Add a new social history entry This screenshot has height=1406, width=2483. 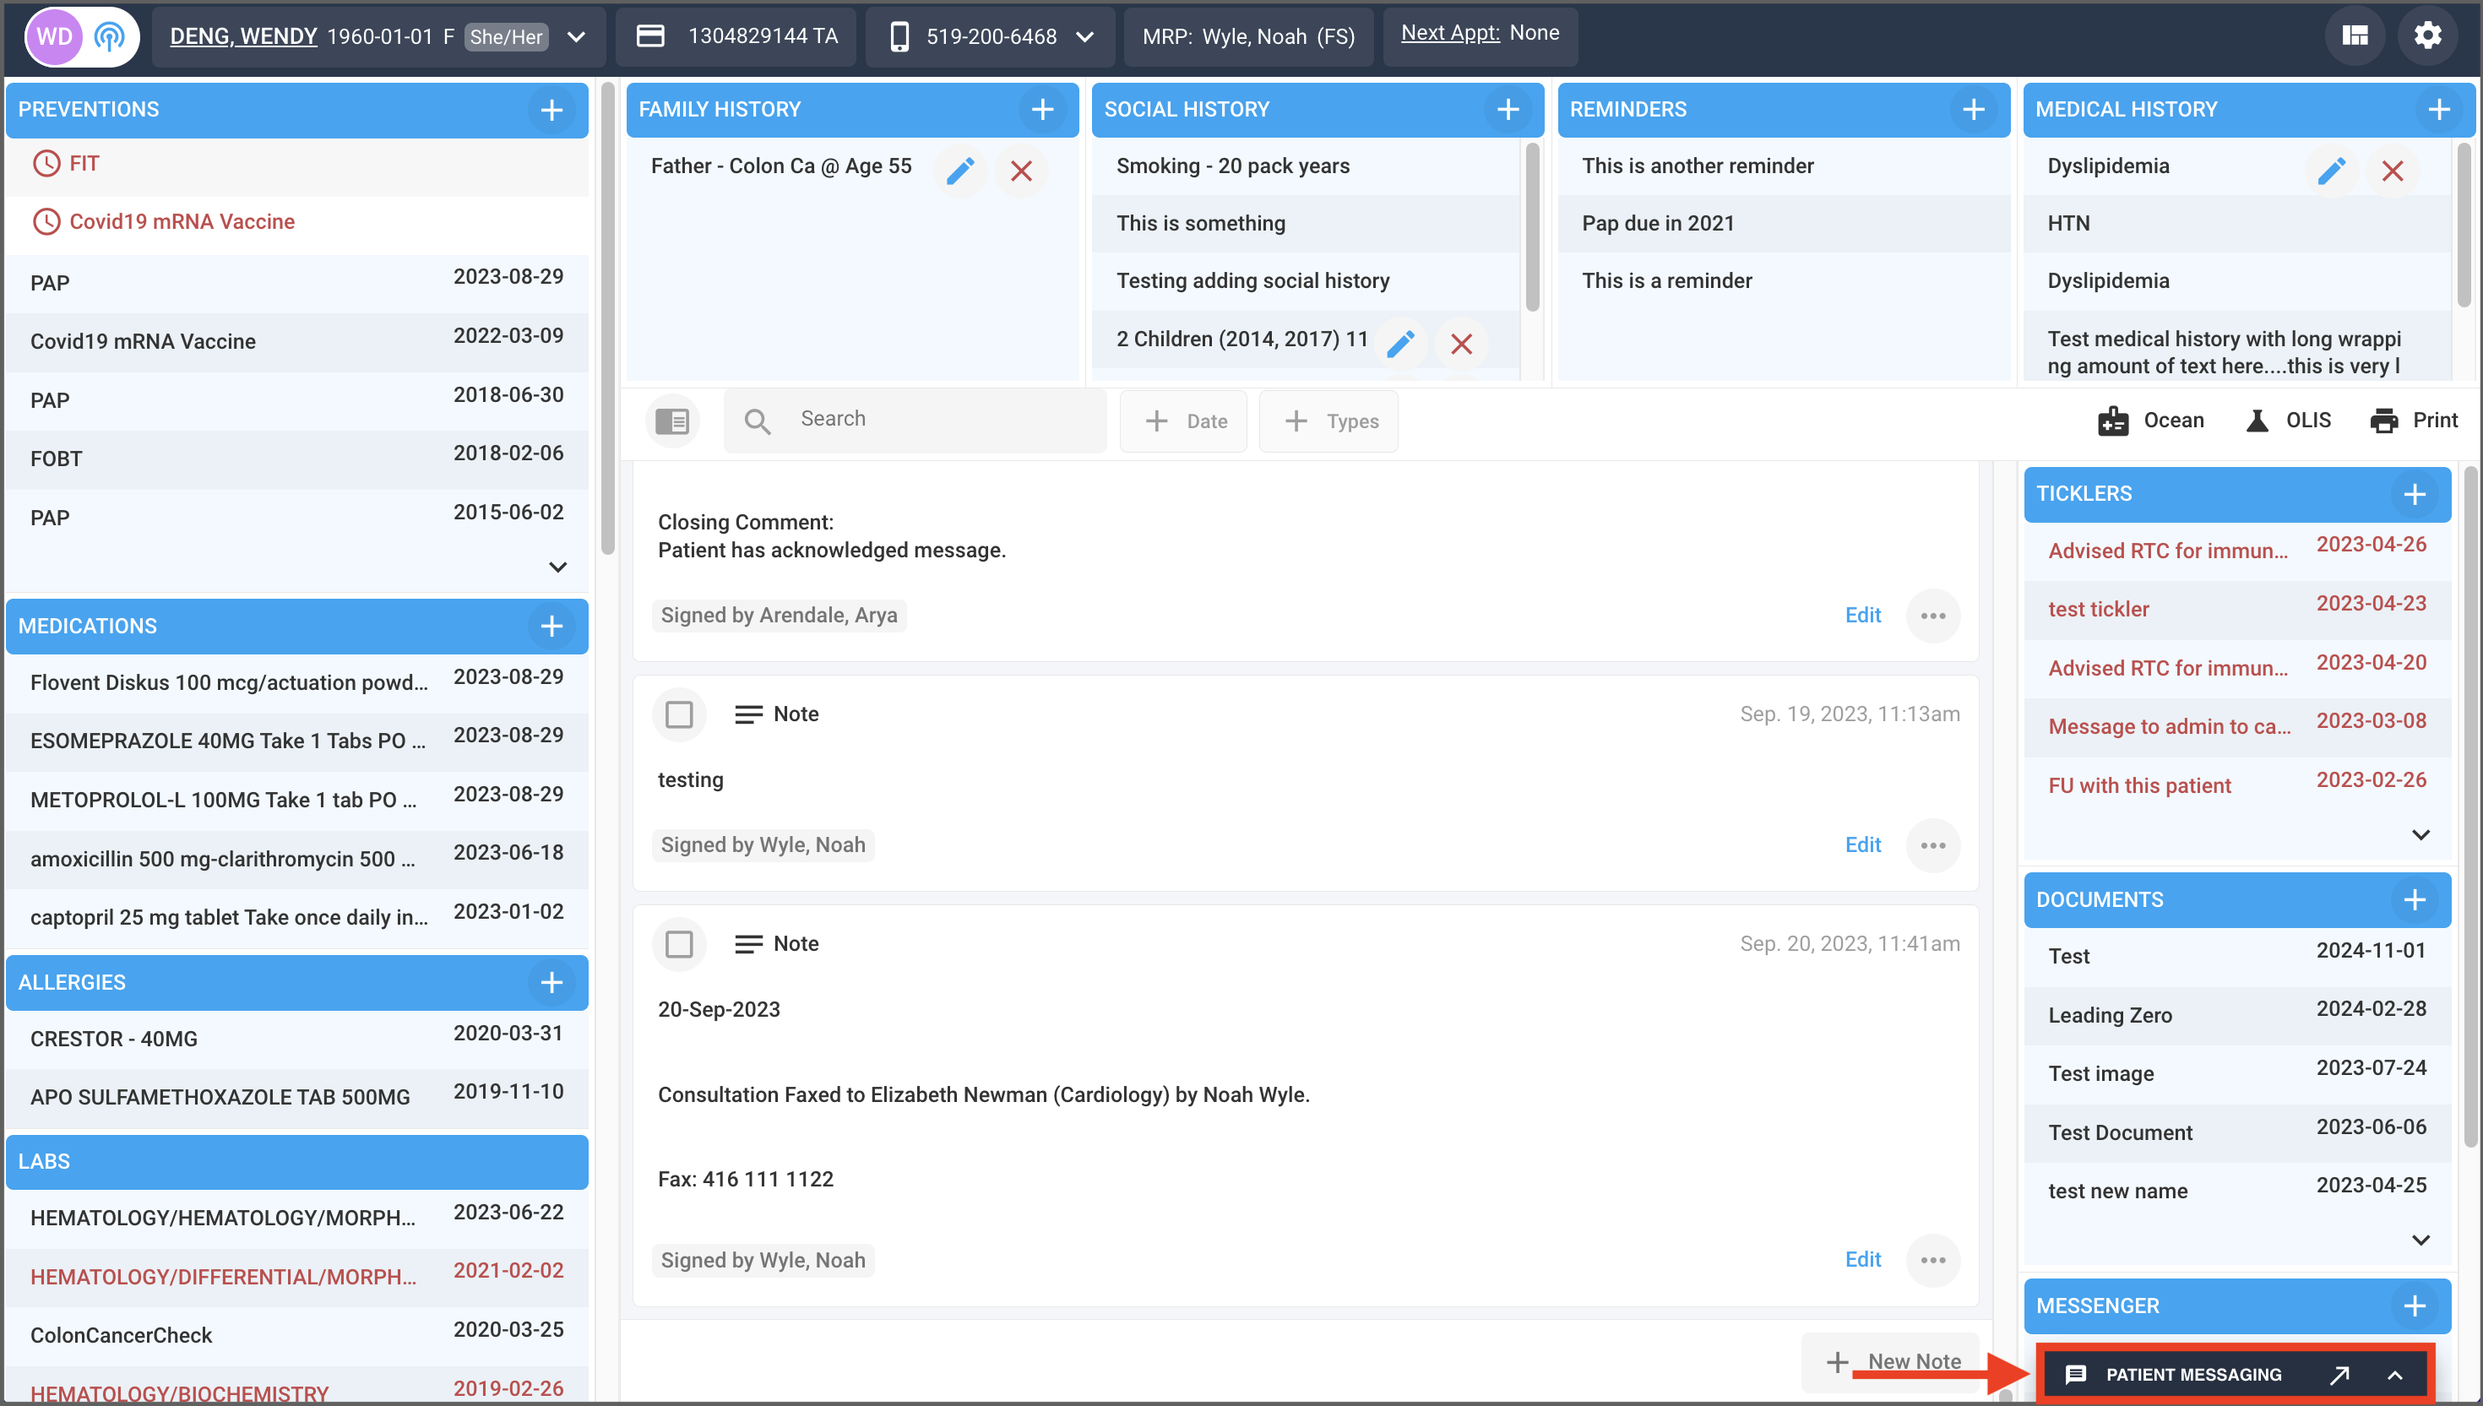click(1508, 109)
